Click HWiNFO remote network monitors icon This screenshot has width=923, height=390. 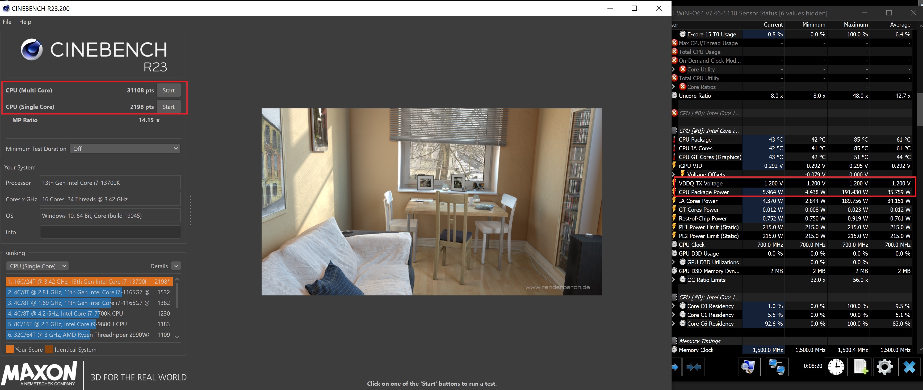777,367
